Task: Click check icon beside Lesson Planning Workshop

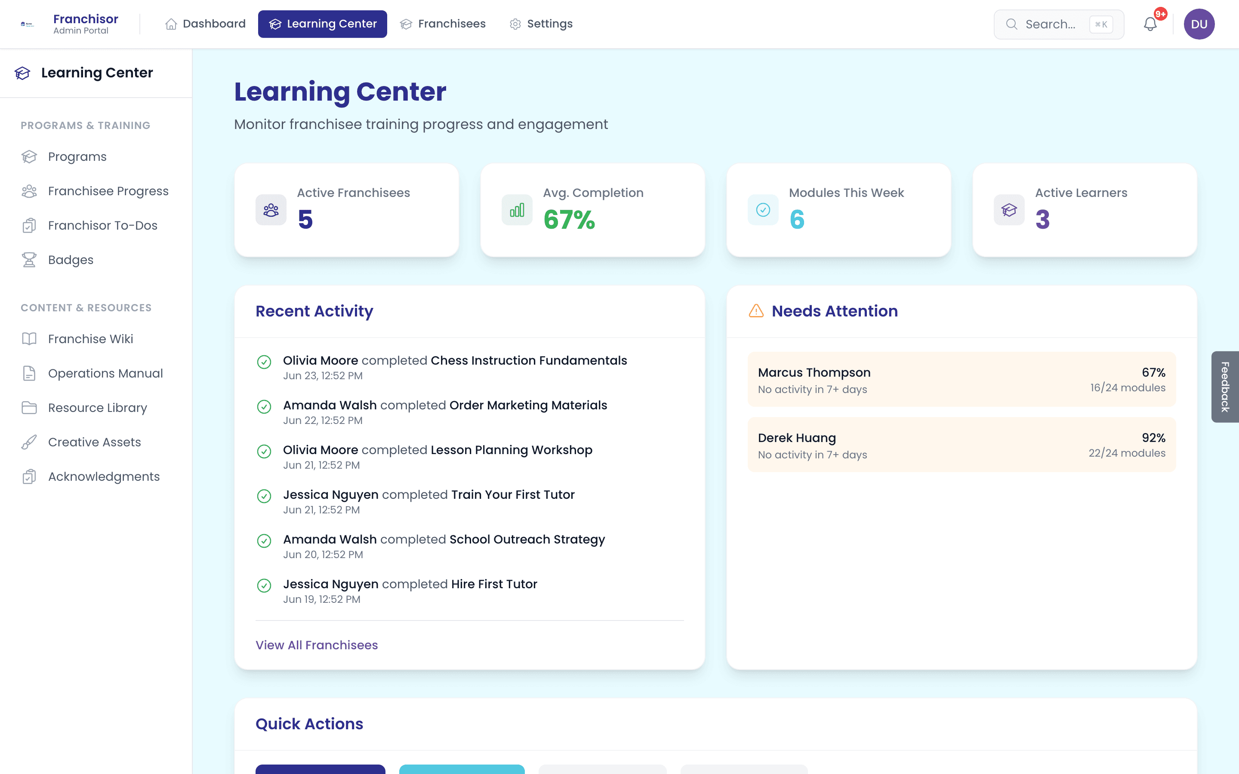Action: pos(264,451)
